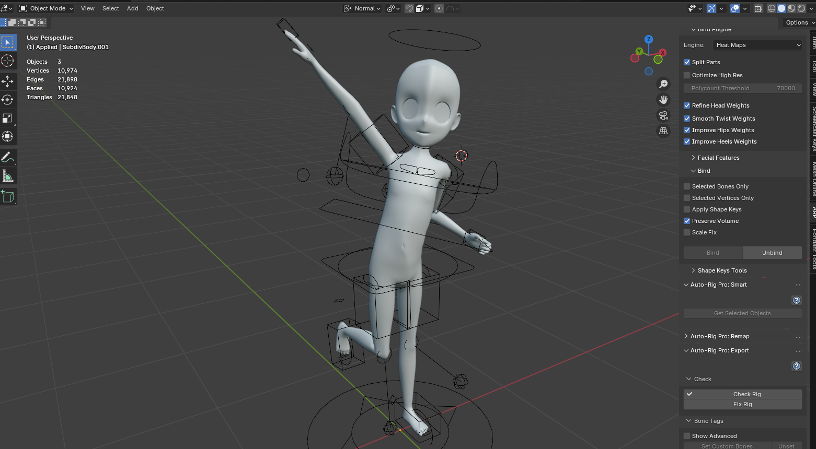Screen dimensions: 816x449
Task: Click the Unbind button
Action: [772, 253]
